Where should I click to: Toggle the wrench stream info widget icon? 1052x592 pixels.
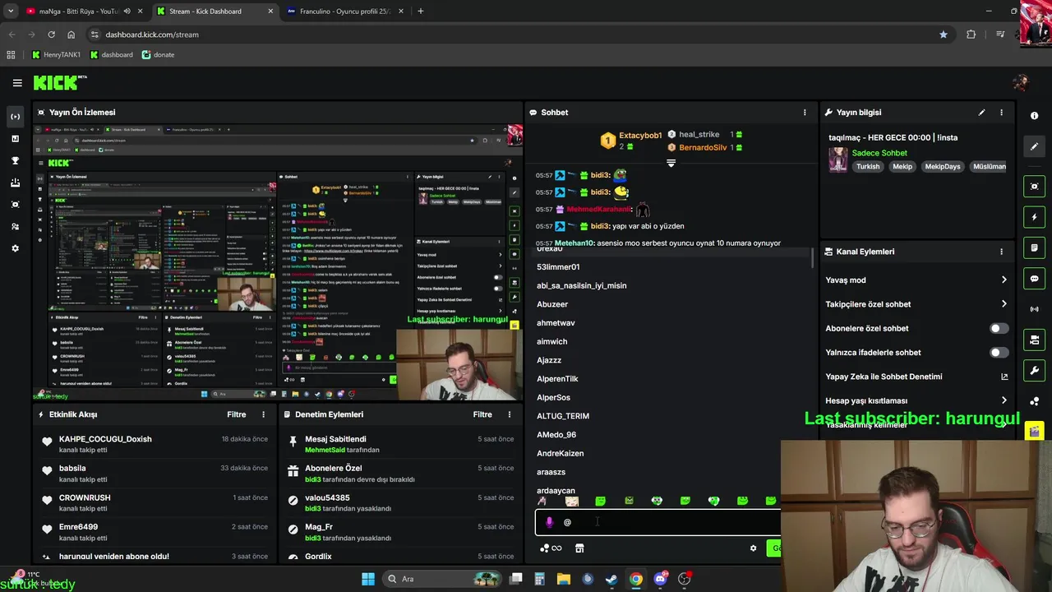pos(1035,370)
